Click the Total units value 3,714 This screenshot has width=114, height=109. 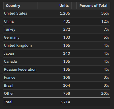65,102
